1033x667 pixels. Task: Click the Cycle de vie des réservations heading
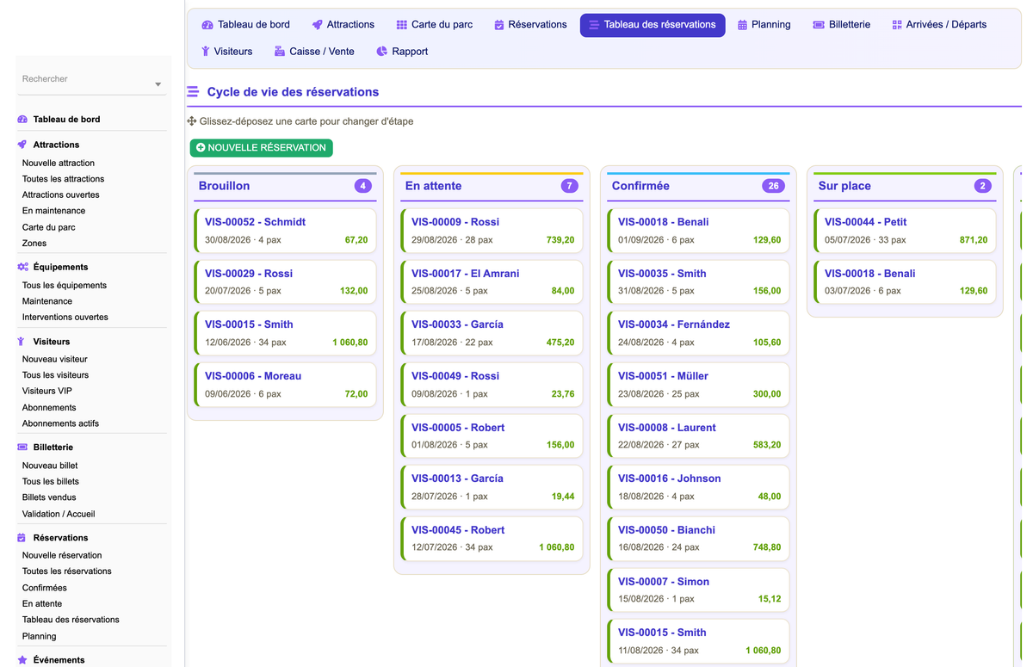pyautogui.click(x=293, y=92)
